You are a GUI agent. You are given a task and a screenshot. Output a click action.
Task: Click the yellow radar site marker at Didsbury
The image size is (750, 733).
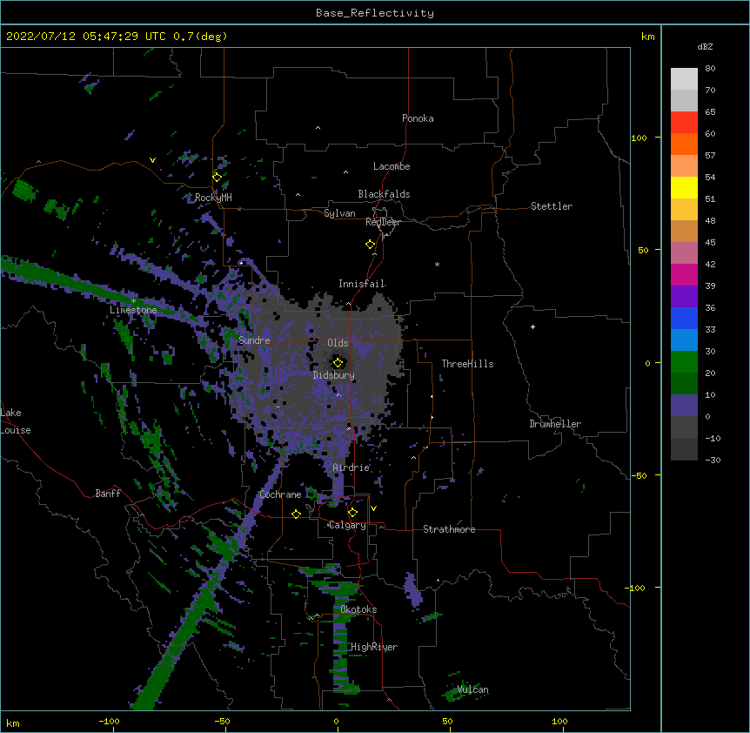point(338,363)
